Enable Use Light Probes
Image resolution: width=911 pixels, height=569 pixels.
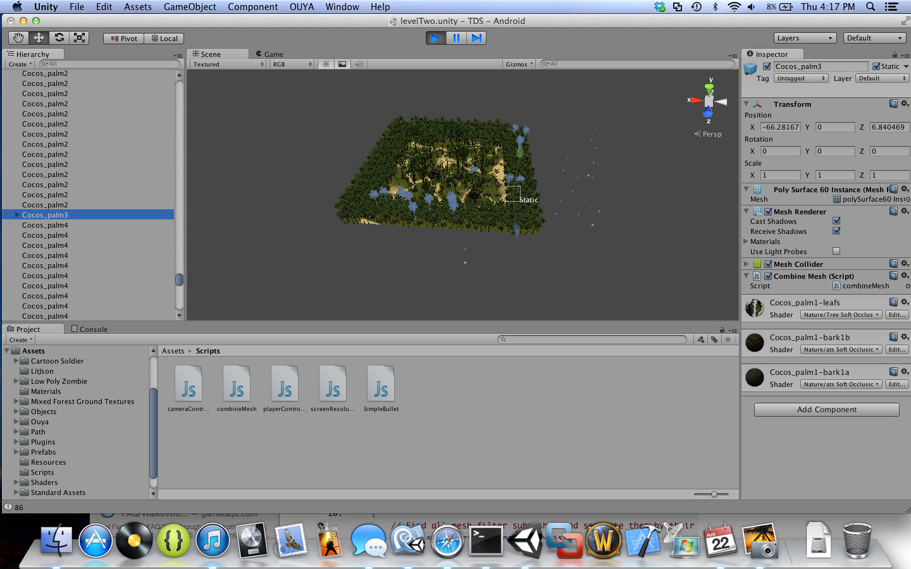[836, 251]
